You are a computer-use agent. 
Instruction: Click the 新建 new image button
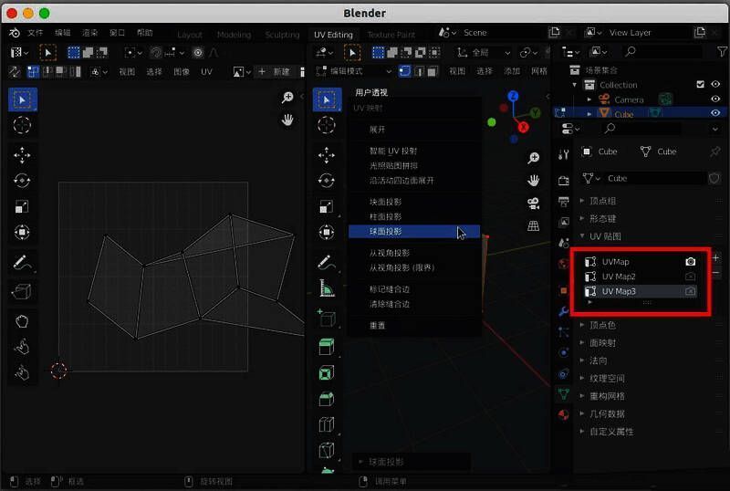coord(274,71)
